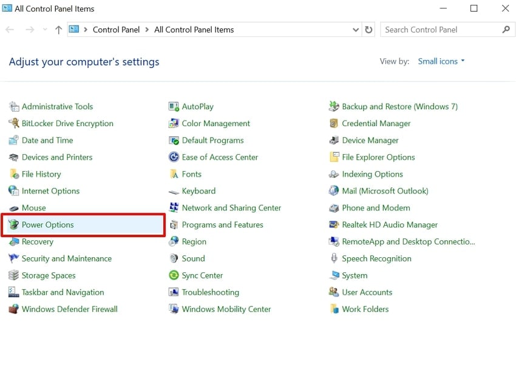The image size is (516, 387).
Task: Click the Windows Defender Firewall icon
Action: coord(14,309)
